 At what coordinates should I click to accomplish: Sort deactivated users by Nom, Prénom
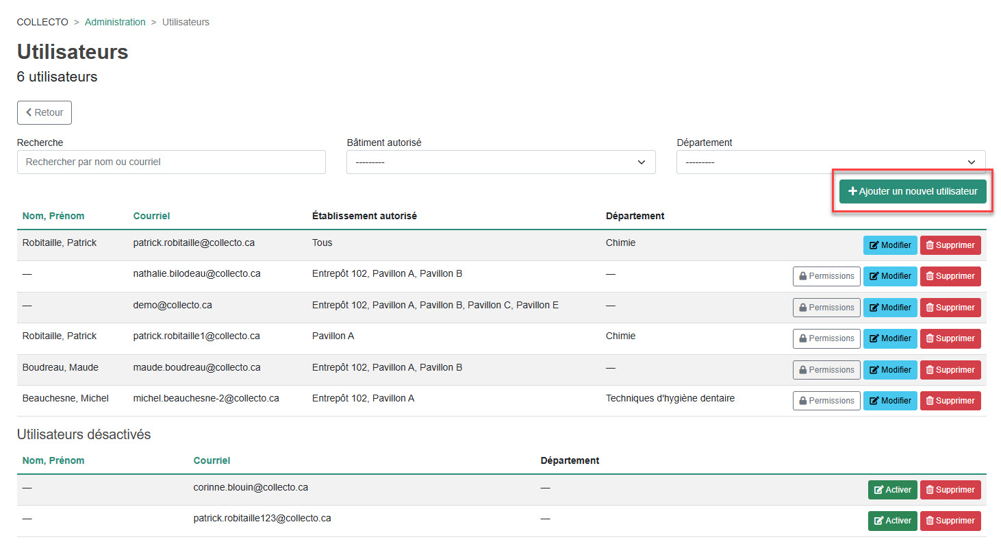pos(53,460)
